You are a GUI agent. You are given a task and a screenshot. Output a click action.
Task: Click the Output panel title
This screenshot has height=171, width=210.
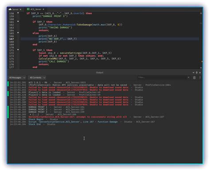coord(100,72)
